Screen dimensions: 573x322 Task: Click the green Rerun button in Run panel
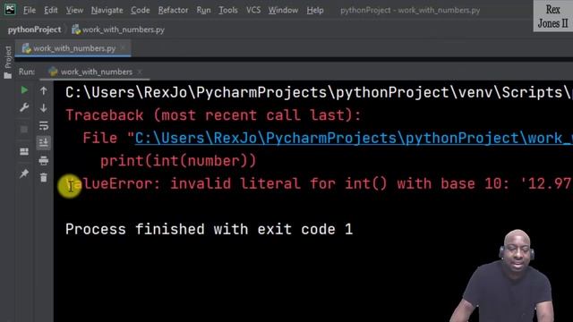pos(24,89)
